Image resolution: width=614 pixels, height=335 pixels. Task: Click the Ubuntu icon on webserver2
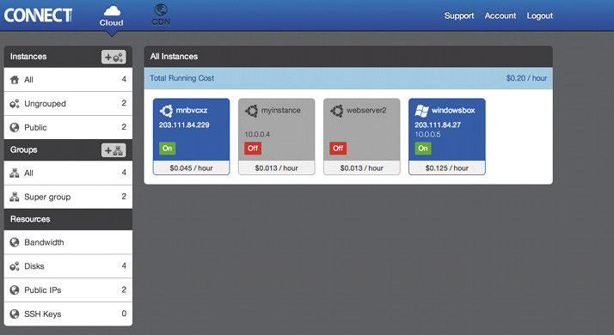point(337,111)
